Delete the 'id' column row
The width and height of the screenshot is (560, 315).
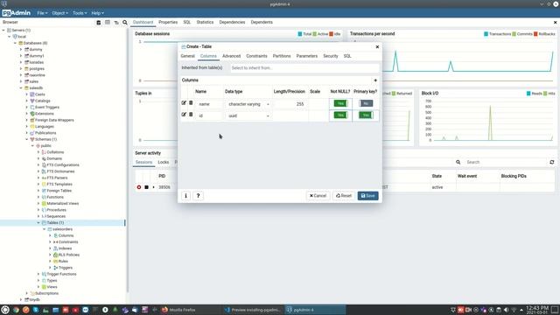pos(191,115)
